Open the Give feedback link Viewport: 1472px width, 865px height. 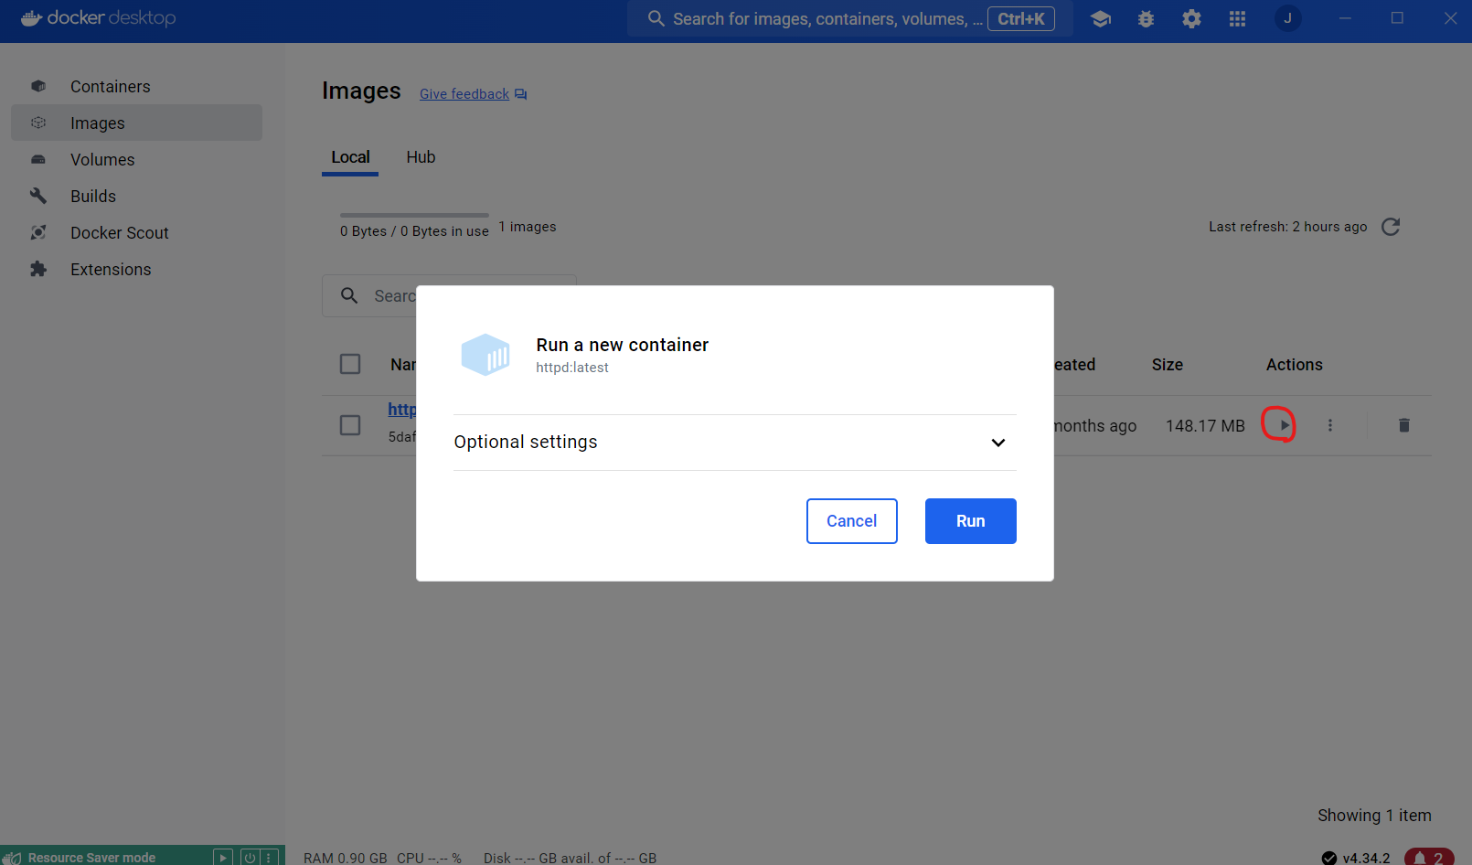point(464,94)
